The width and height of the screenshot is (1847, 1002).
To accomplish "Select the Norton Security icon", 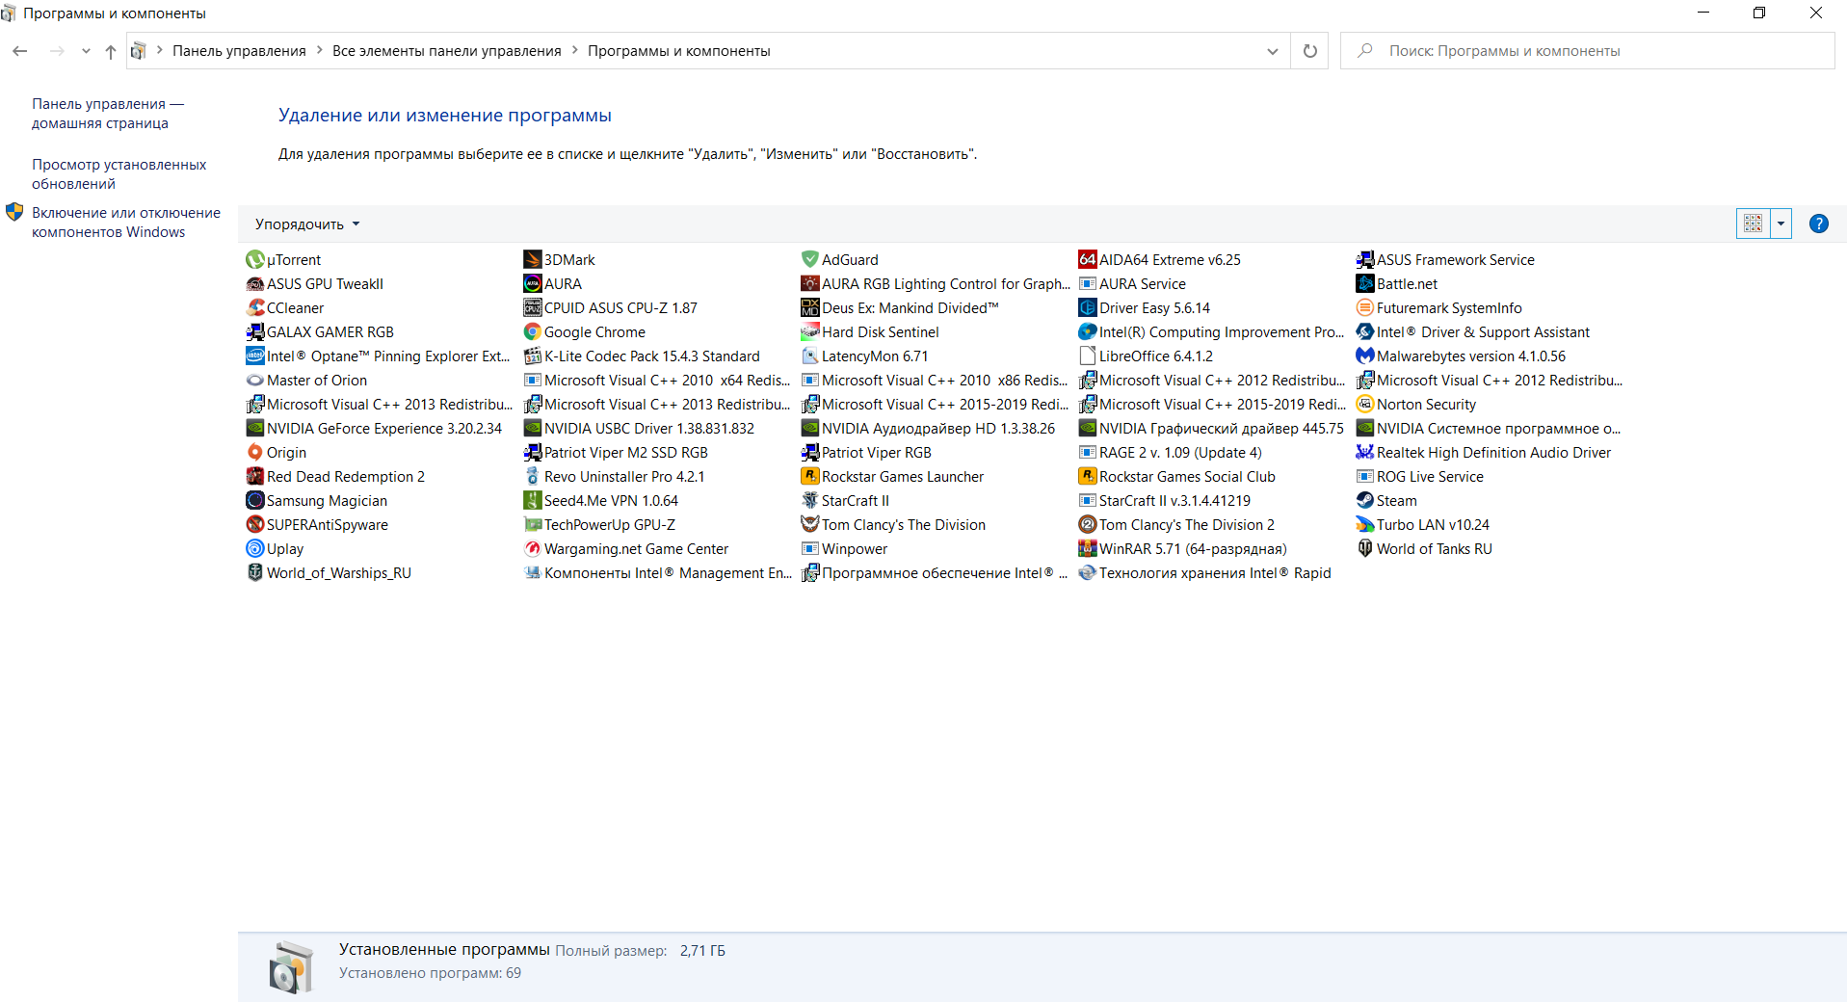I will tap(1365, 405).
